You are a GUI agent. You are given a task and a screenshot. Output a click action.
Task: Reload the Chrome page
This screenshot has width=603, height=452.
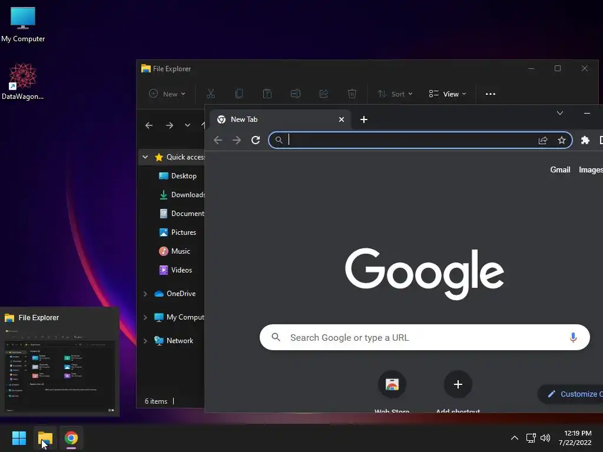click(256, 140)
